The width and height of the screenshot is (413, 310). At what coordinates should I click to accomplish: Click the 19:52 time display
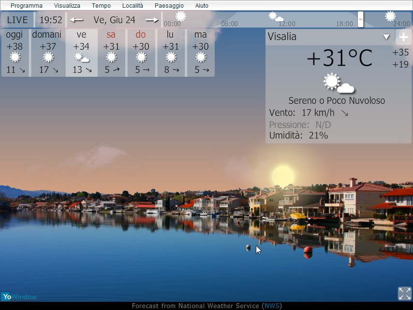tap(51, 20)
